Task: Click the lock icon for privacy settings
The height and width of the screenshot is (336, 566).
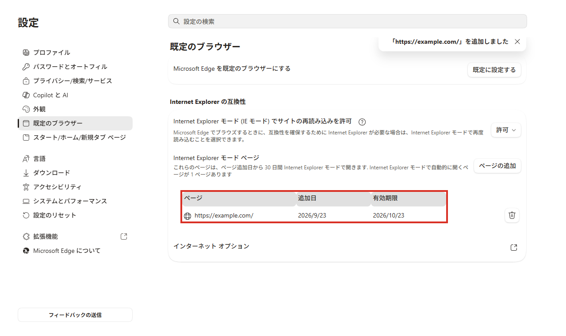Action: 26,81
